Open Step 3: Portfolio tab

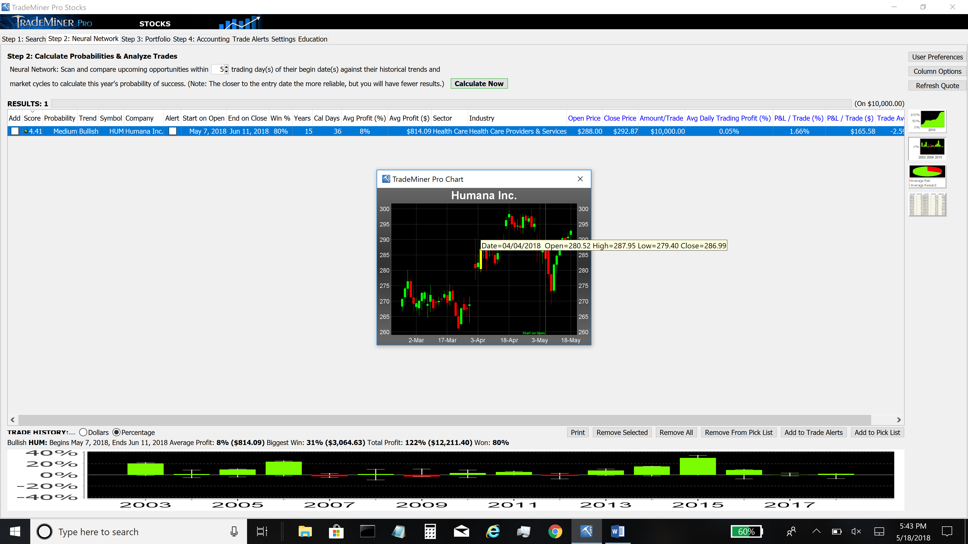tap(146, 39)
